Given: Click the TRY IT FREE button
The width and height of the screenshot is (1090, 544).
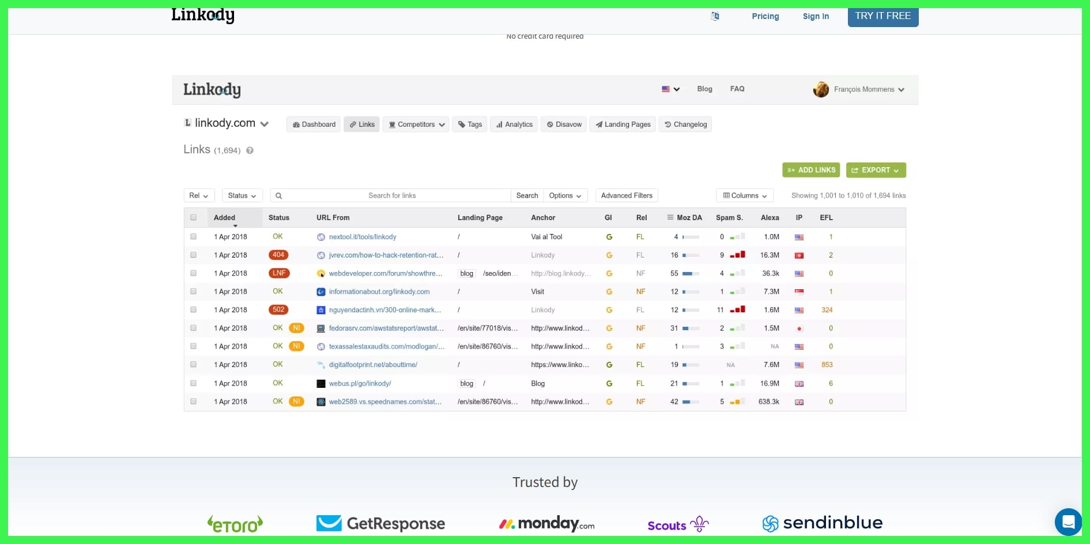Looking at the screenshot, I should [882, 16].
